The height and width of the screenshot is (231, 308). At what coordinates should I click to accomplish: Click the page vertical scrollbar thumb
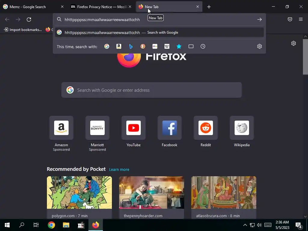(x=305, y=57)
